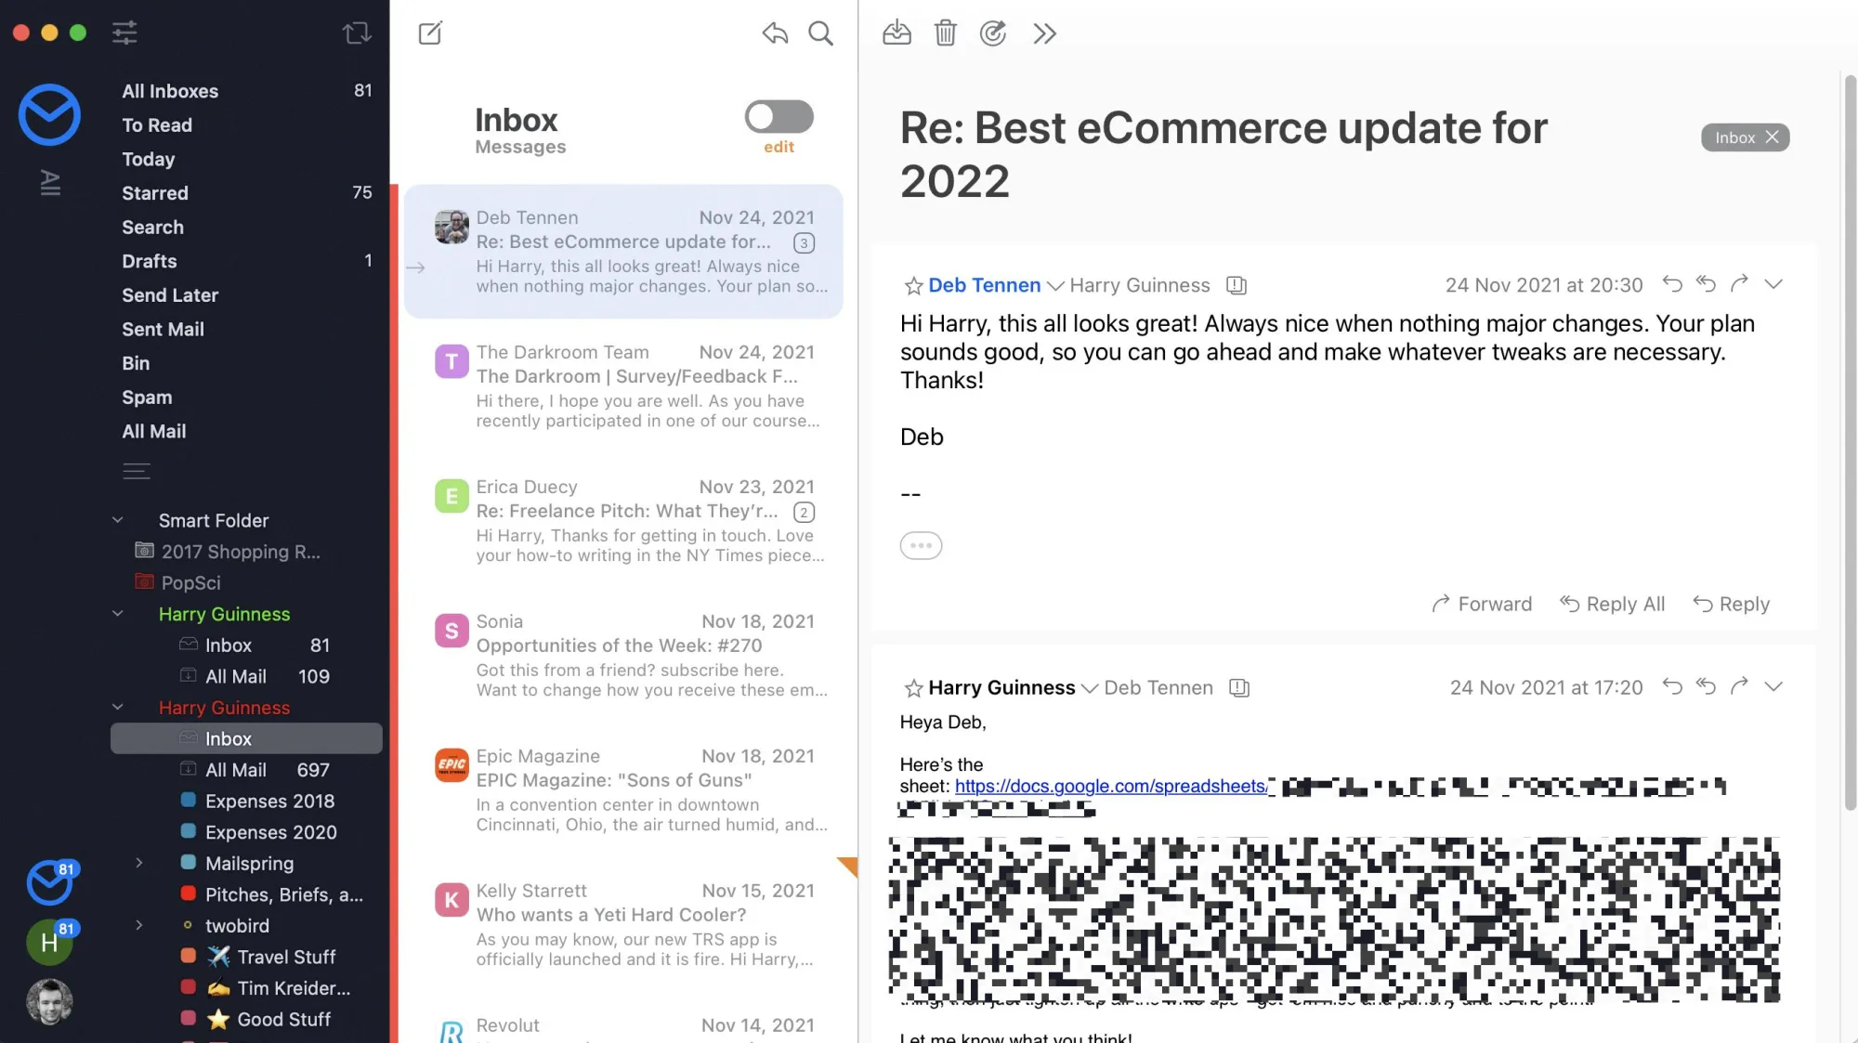Select the Starred folder in sidebar
1858x1043 pixels.
point(154,194)
